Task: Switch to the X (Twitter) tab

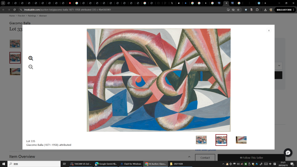Action: pyautogui.click(x=172, y=3)
